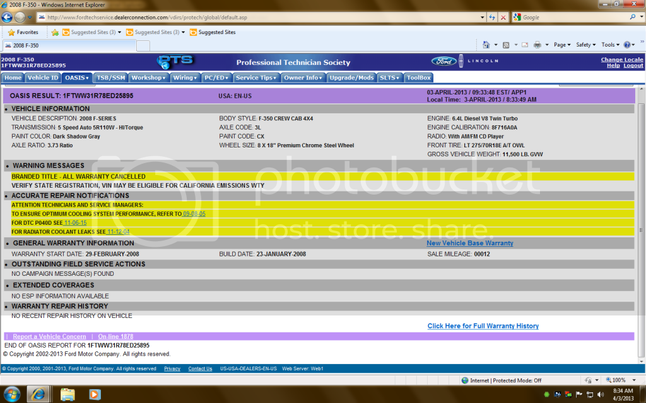This screenshot has width=646, height=403.
Task: Open the recent pages dropdown arrow
Action: (30, 17)
